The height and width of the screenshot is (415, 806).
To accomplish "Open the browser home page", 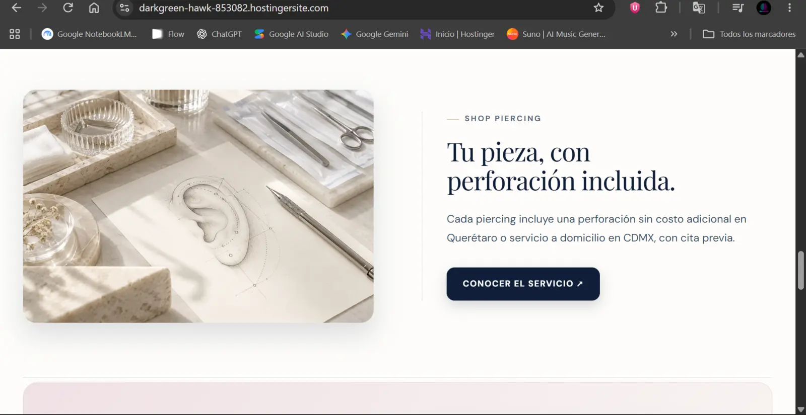I will [x=94, y=8].
